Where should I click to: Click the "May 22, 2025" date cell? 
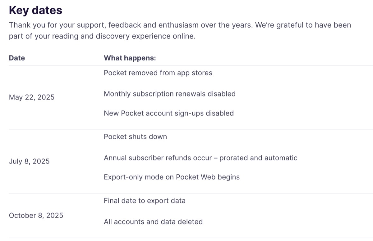pyautogui.click(x=31, y=97)
